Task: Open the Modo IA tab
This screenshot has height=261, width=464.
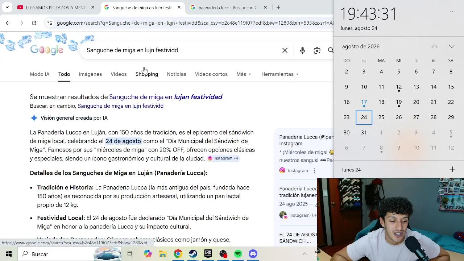Action: click(40, 74)
